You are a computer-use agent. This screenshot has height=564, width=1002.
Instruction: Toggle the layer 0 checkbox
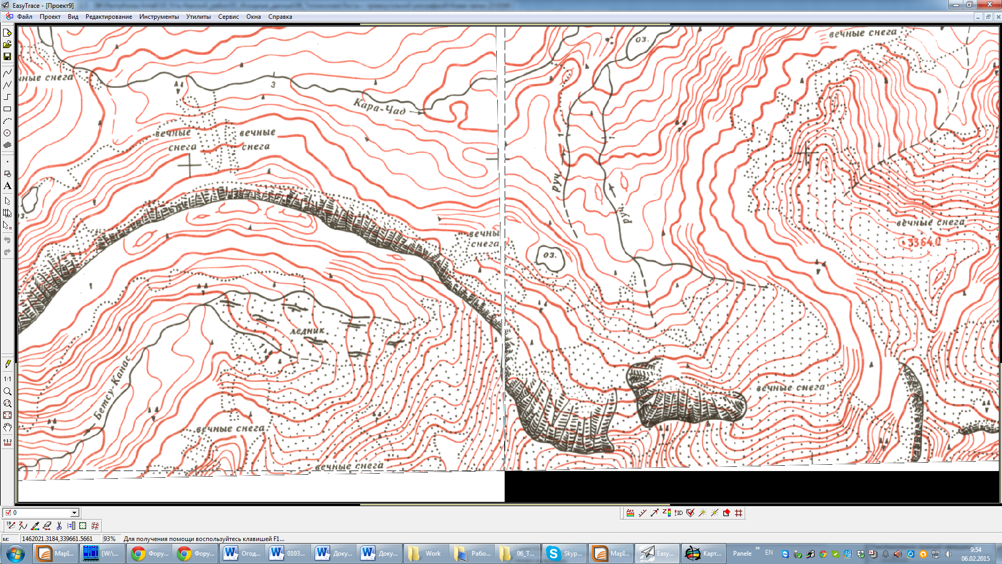click(x=8, y=513)
